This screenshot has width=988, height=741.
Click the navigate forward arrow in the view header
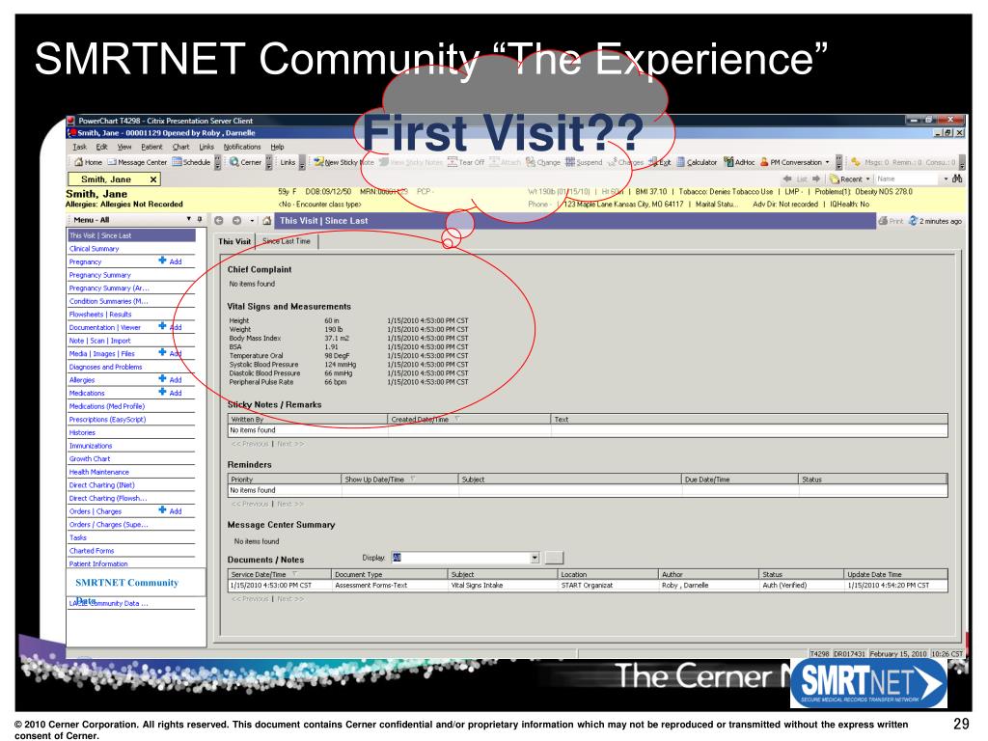pyautogui.click(x=236, y=221)
